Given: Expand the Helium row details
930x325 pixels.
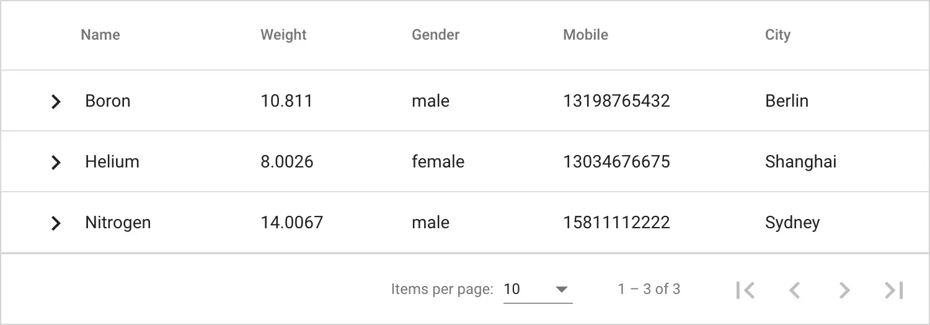Looking at the screenshot, I should (56, 162).
